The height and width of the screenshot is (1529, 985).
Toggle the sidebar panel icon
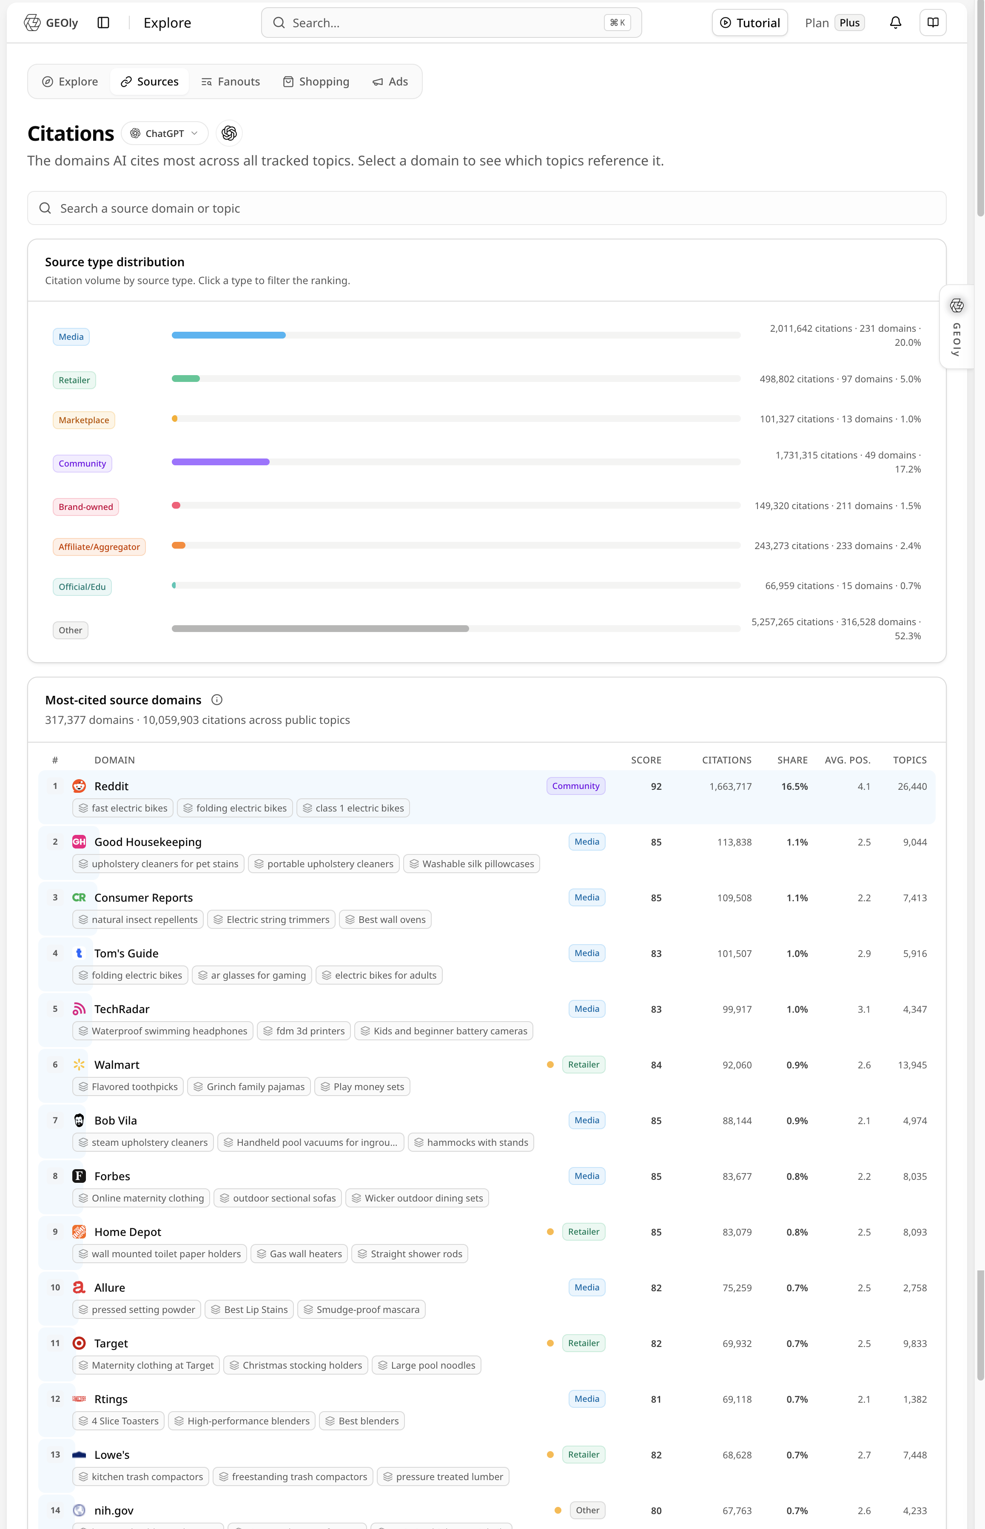click(x=104, y=23)
